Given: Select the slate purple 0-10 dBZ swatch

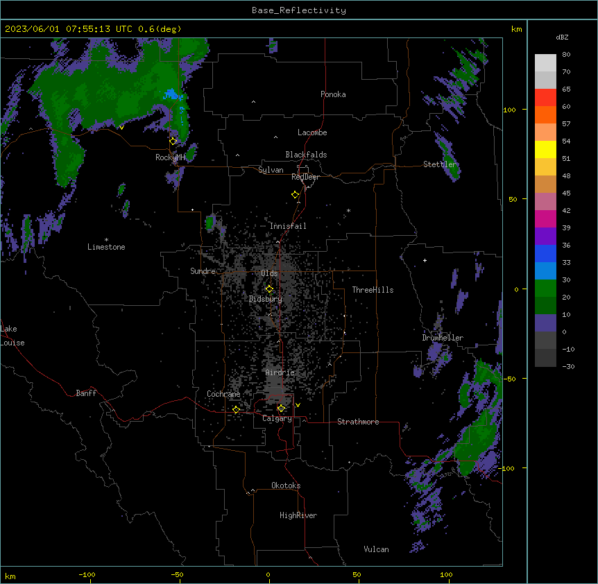Looking at the screenshot, I should (x=545, y=323).
